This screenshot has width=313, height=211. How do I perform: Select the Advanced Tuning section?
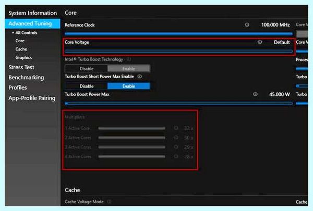coord(32,23)
